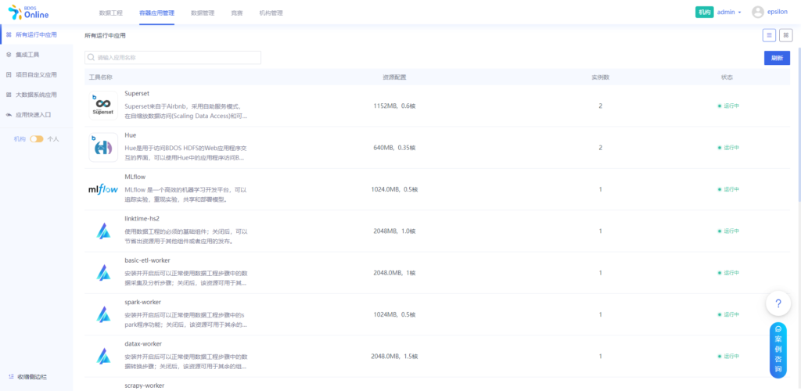Click the BDOS Online logo
Screen dimensions: 801x391
(29, 13)
